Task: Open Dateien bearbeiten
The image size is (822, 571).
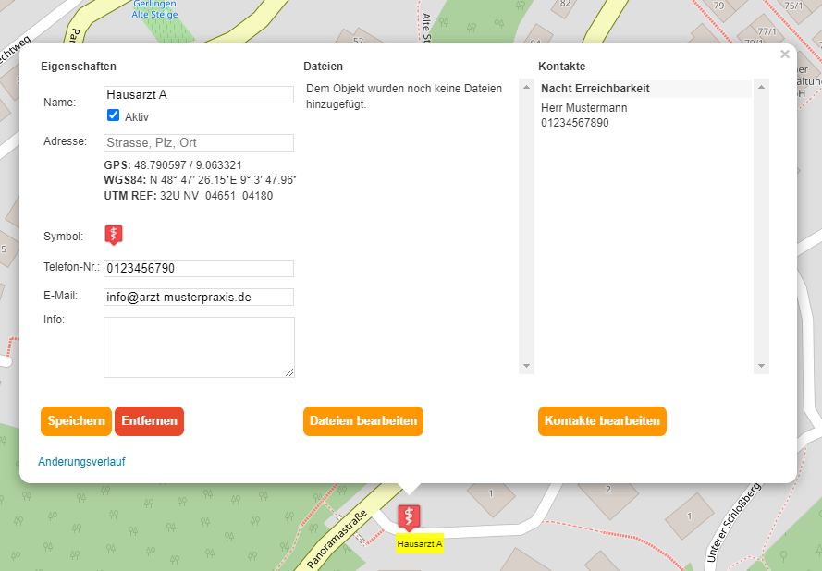Action: 363,420
